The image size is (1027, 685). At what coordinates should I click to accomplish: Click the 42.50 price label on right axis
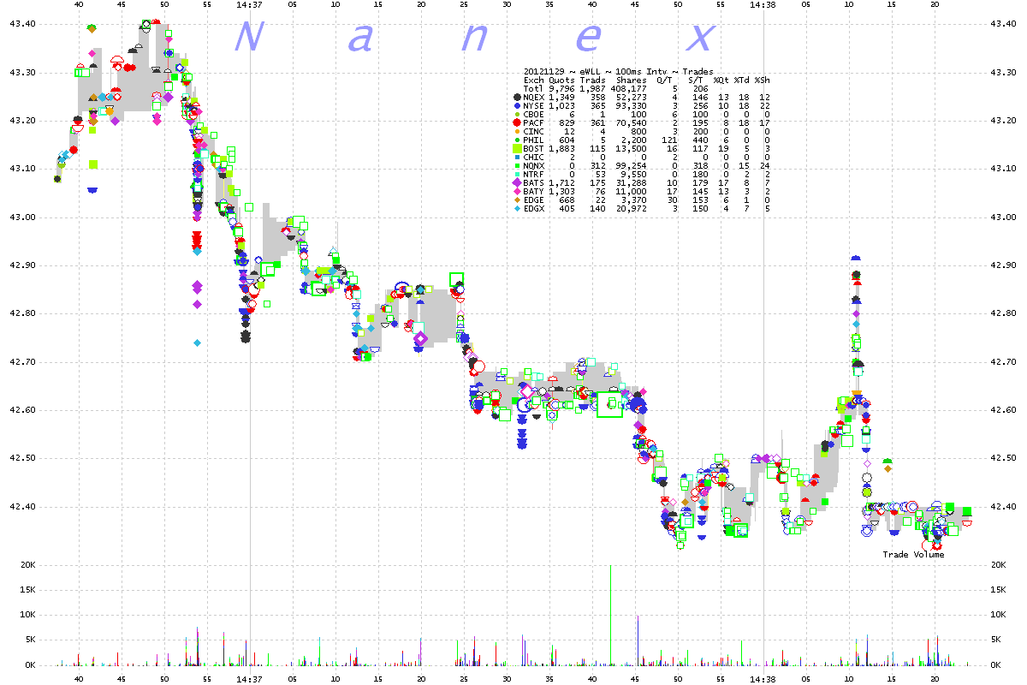[x=1005, y=458]
